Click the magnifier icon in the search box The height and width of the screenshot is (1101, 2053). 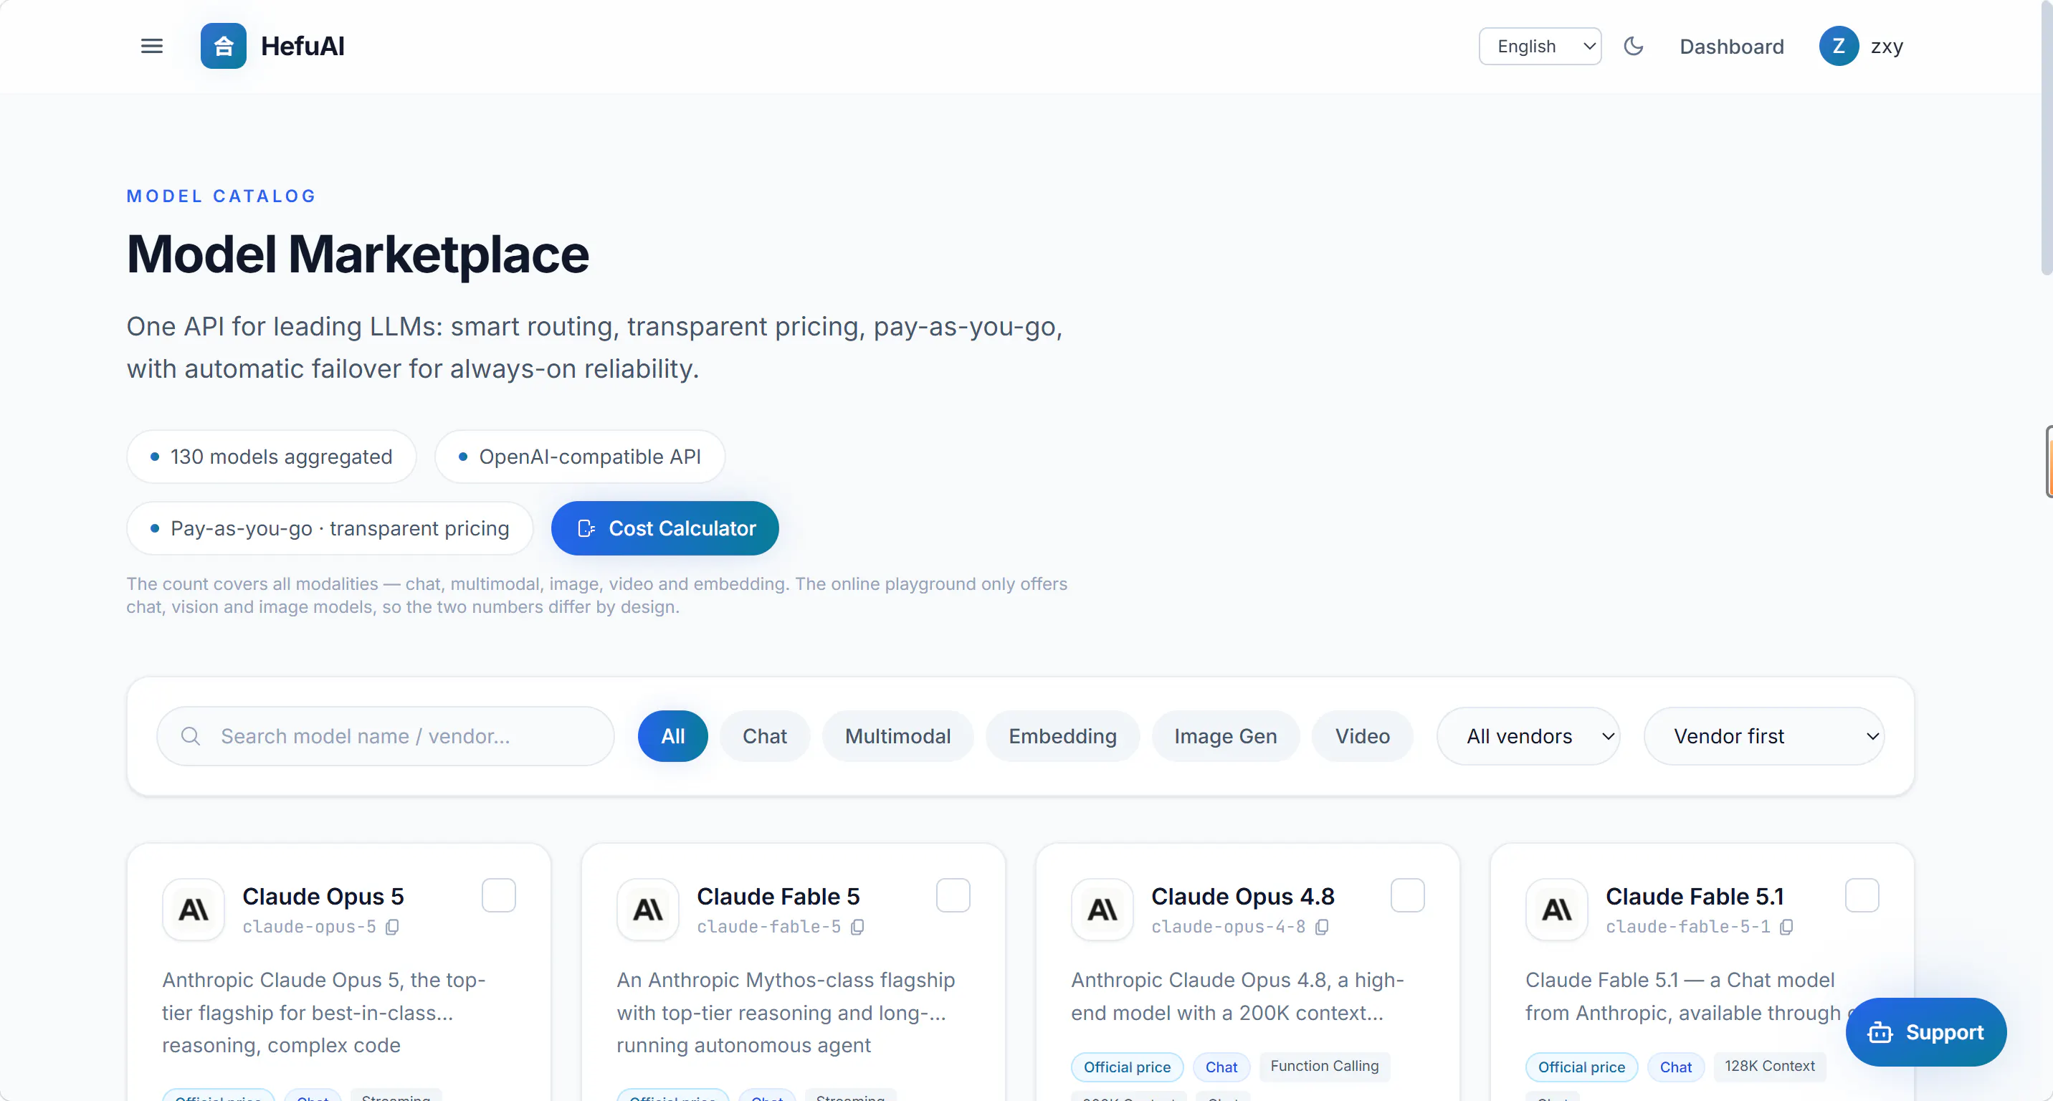[x=191, y=736]
